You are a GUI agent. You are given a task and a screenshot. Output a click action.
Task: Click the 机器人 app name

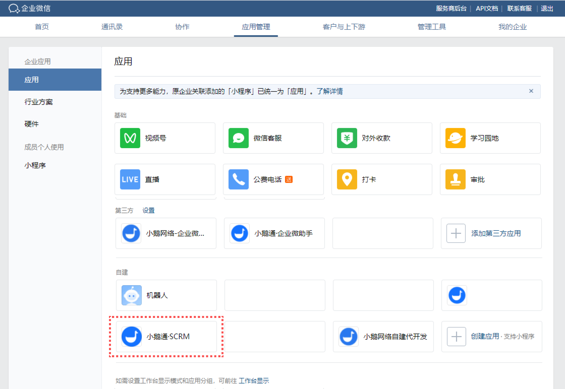coord(157,295)
